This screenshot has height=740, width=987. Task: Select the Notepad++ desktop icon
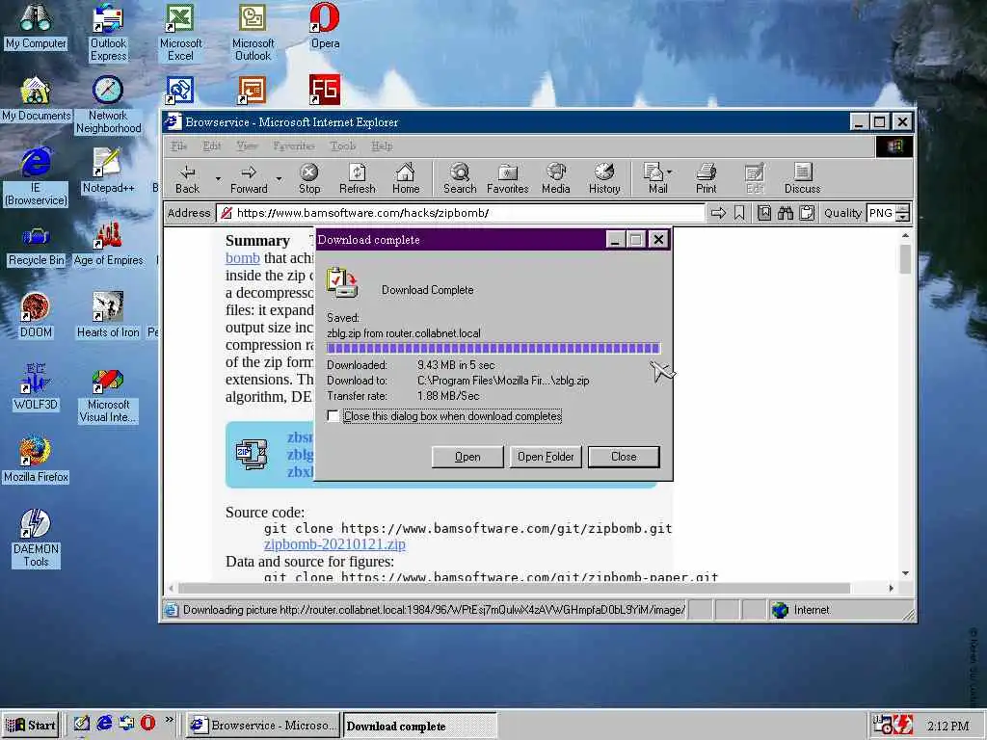coord(108,170)
